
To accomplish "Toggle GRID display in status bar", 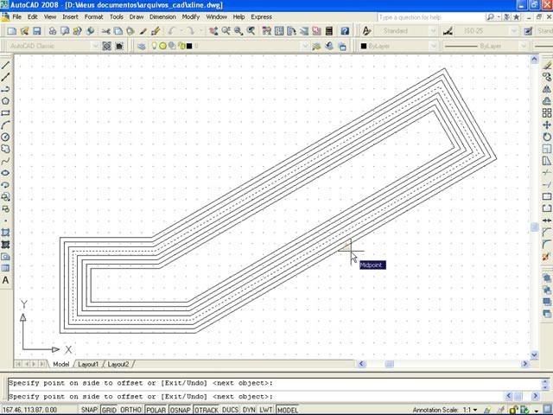I will click(x=109, y=410).
